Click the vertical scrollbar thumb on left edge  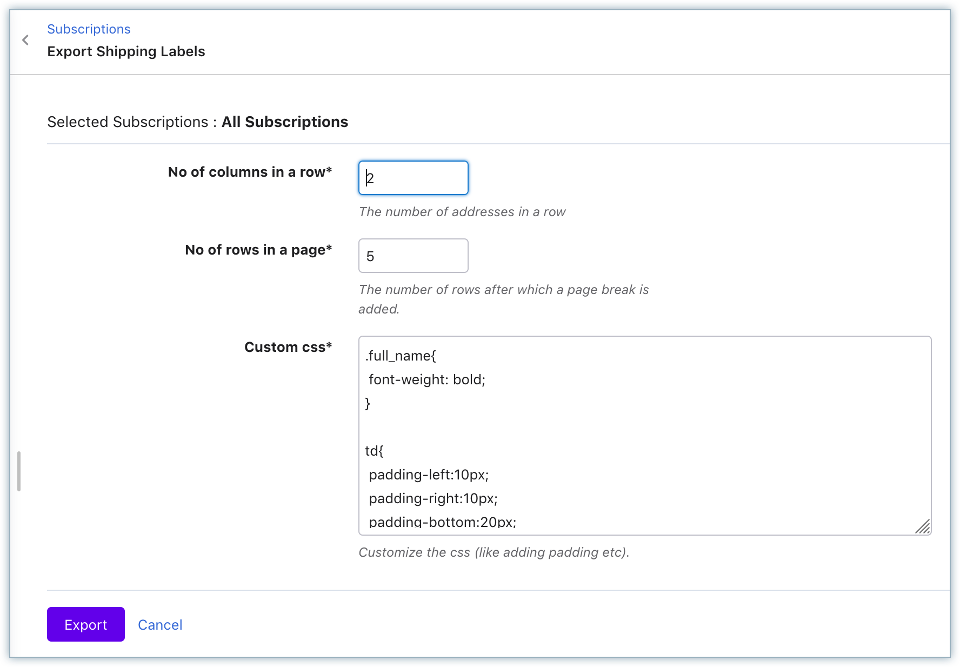point(19,471)
